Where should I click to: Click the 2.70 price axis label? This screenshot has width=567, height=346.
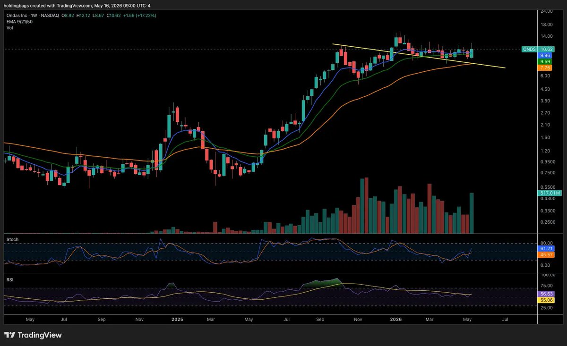[545, 113]
